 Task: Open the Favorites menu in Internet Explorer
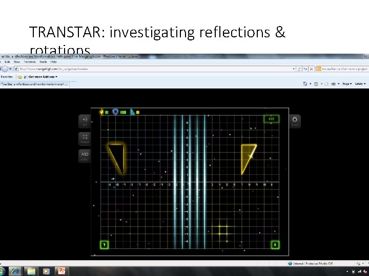click(30, 62)
